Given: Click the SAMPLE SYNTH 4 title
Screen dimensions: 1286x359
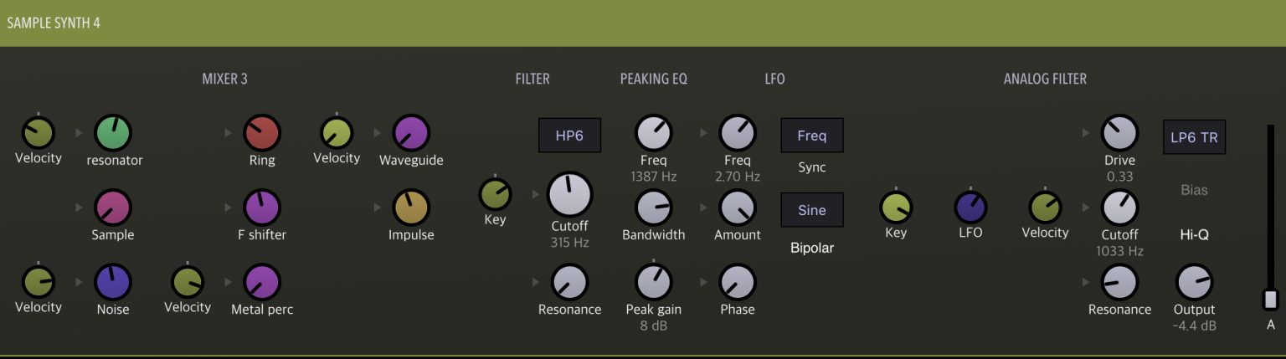Looking at the screenshot, I should click(x=54, y=23).
